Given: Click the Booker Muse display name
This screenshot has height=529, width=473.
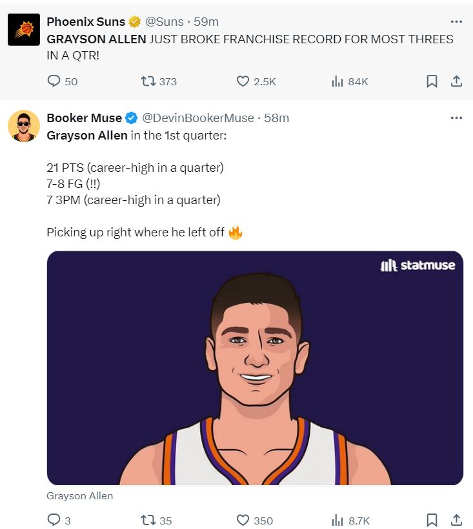Looking at the screenshot, I should click(84, 118).
